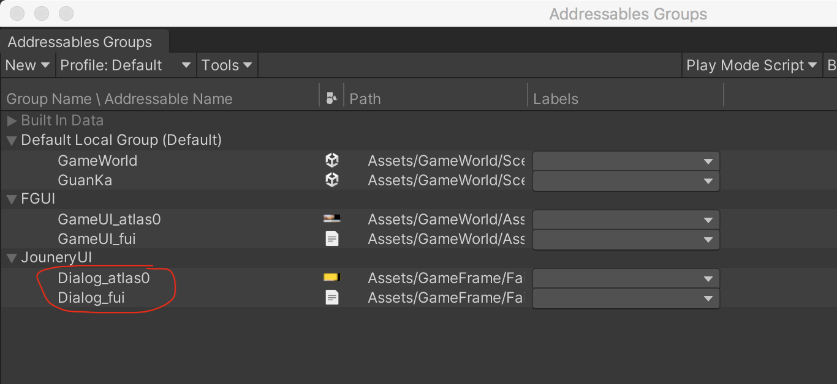
Task: Click the GameUI_fui document icon
Action: tap(331, 239)
